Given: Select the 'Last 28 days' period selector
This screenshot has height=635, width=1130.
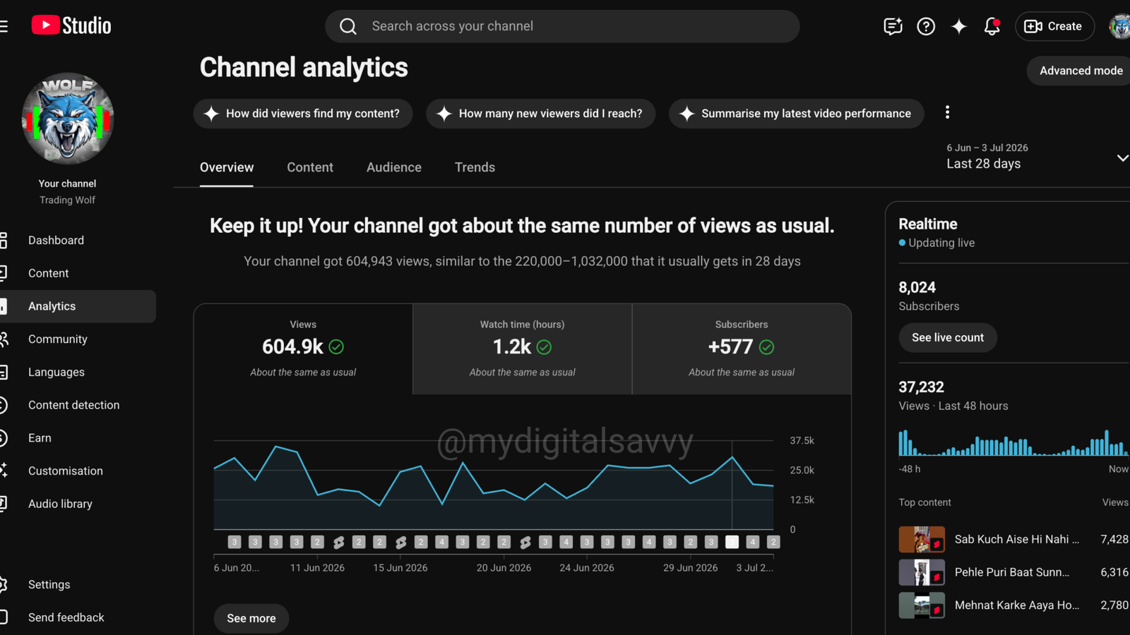Looking at the screenshot, I should [x=983, y=164].
